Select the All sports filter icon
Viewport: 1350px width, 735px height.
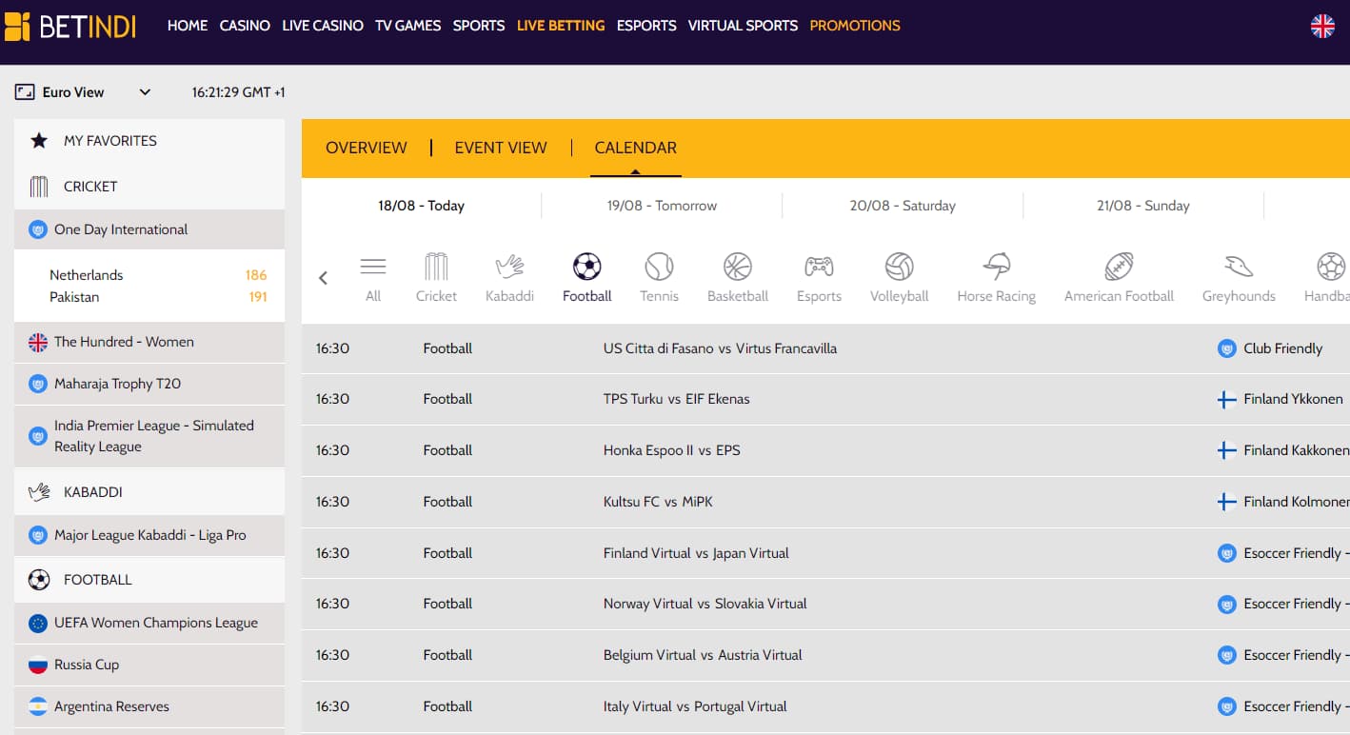point(373,267)
